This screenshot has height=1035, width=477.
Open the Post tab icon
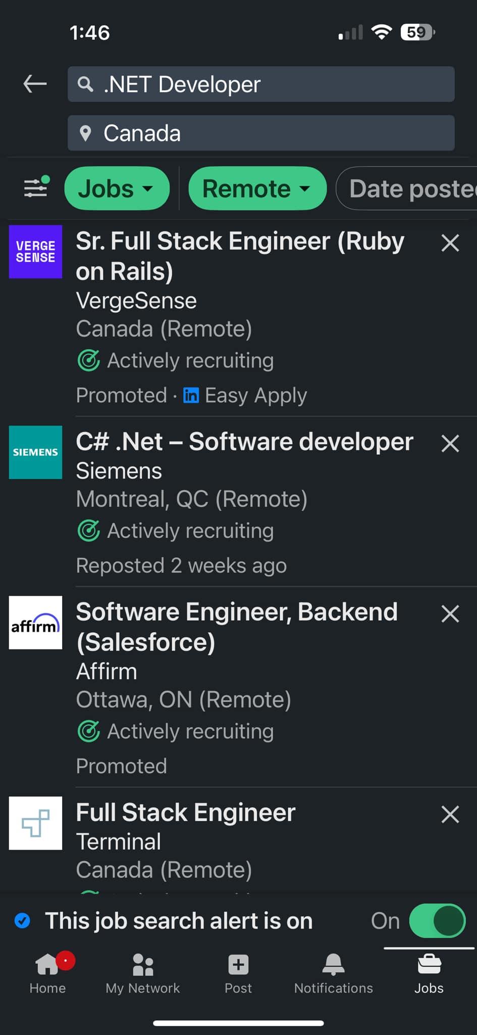point(238,973)
